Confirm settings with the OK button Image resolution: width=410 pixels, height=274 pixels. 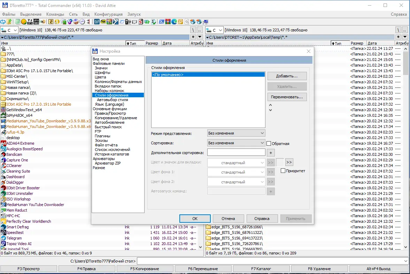click(x=195, y=219)
